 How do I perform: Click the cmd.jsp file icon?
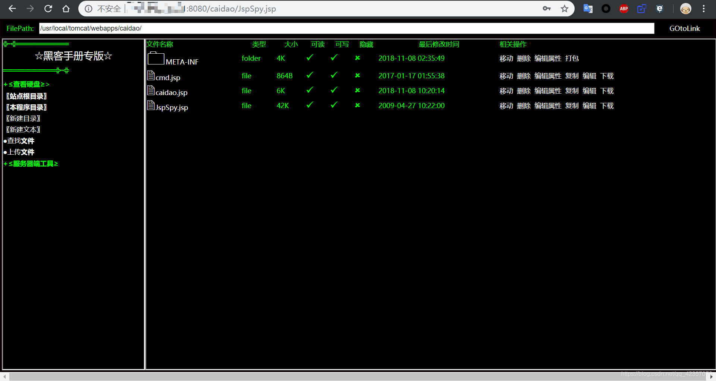pyautogui.click(x=151, y=76)
